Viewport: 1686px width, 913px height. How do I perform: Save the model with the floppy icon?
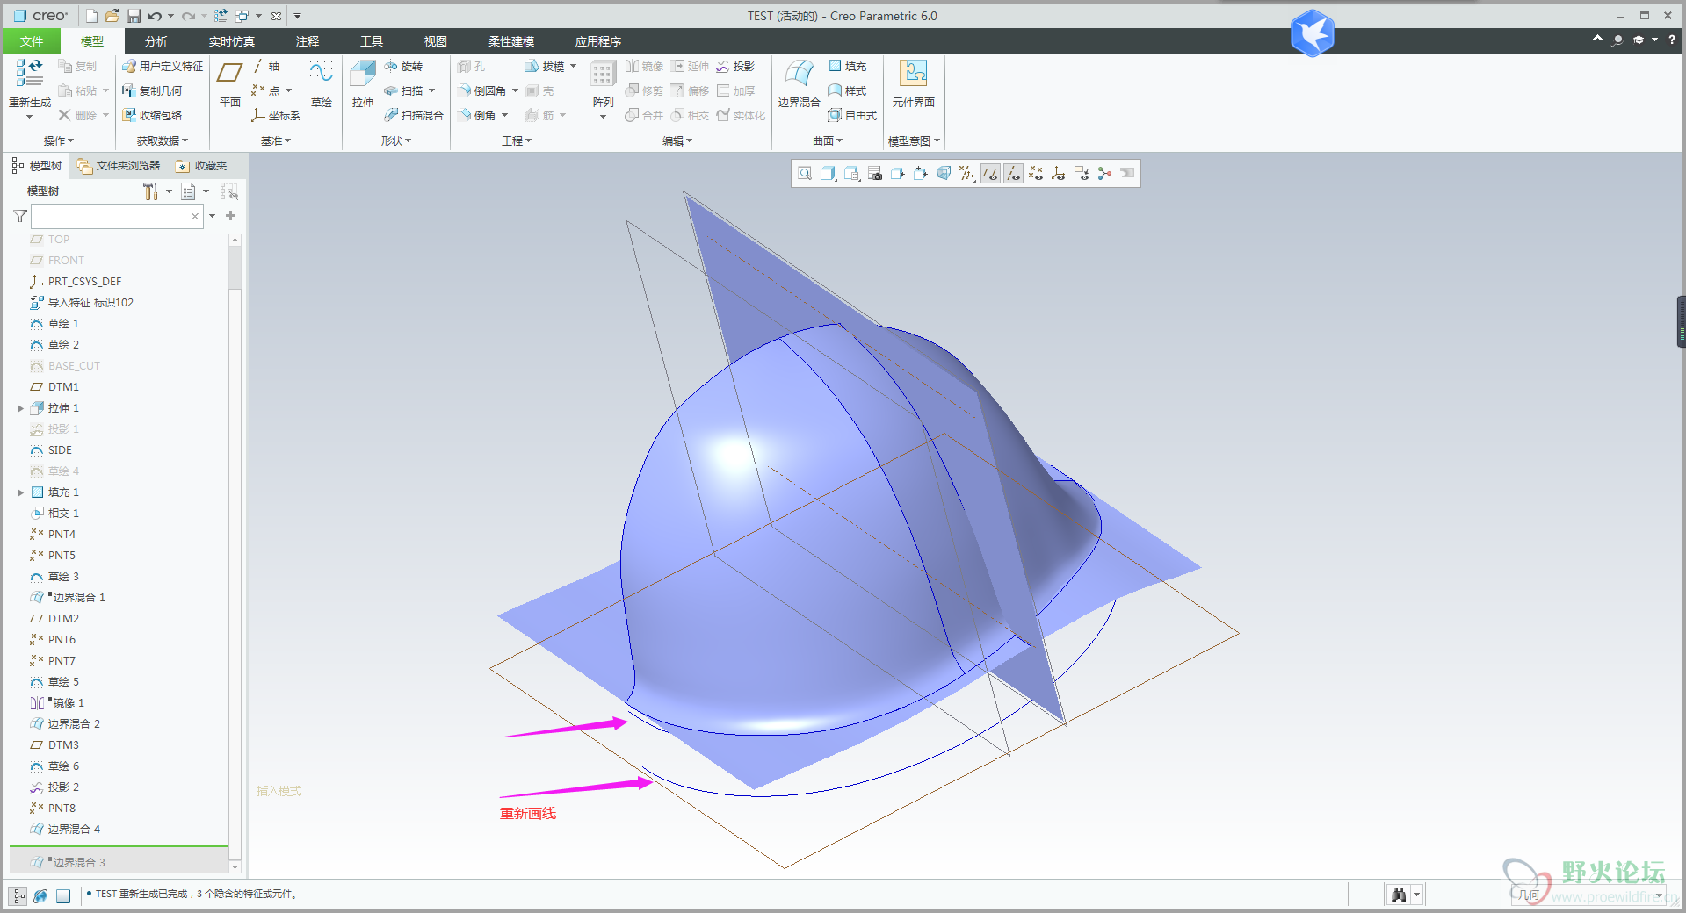[134, 16]
